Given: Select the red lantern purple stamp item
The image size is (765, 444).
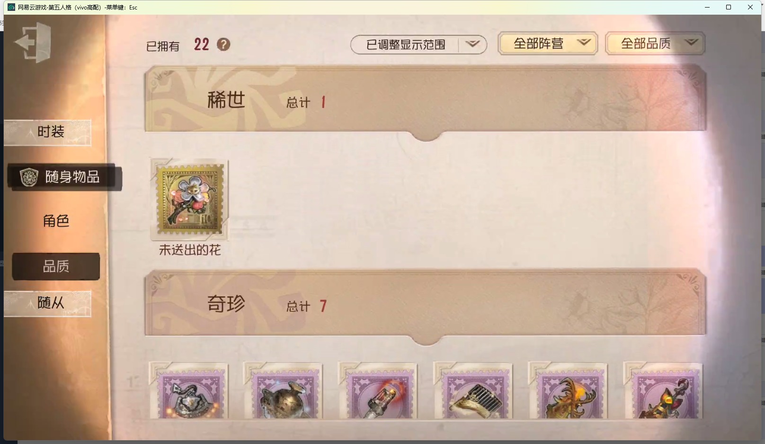Looking at the screenshot, I should 378,391.
